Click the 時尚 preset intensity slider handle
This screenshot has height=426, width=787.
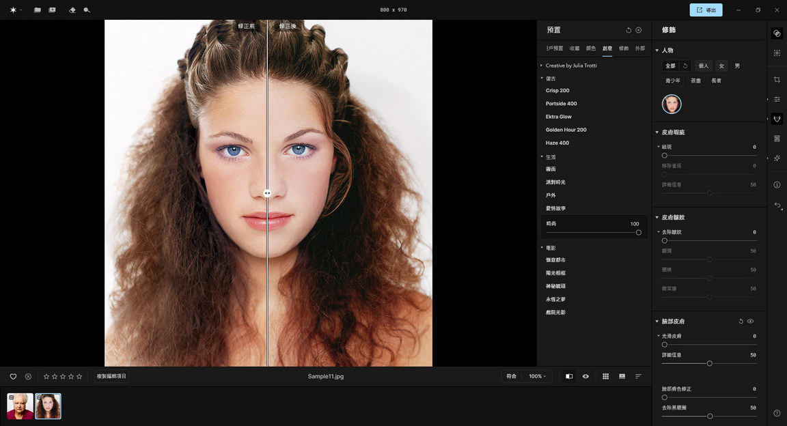[639, 232]
